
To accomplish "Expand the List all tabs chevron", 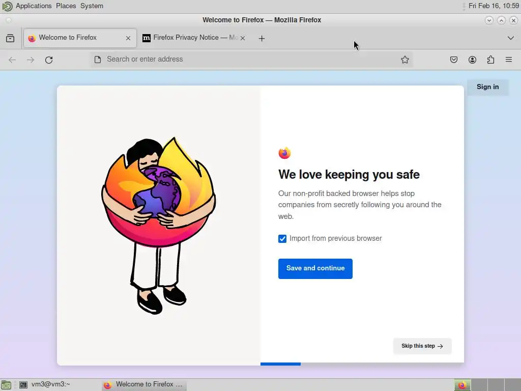I will click(511, 38).
